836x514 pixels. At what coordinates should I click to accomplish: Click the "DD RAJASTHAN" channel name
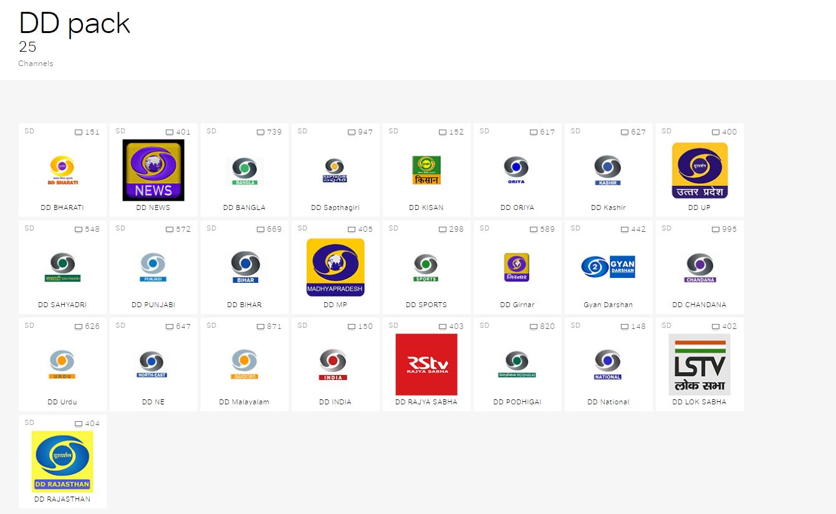tap(62, 499)
